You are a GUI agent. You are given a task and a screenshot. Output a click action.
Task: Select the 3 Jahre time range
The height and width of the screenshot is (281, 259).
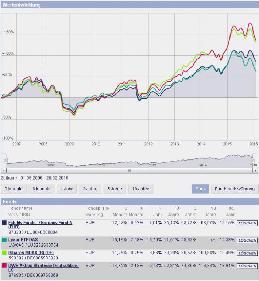[90, 189]
